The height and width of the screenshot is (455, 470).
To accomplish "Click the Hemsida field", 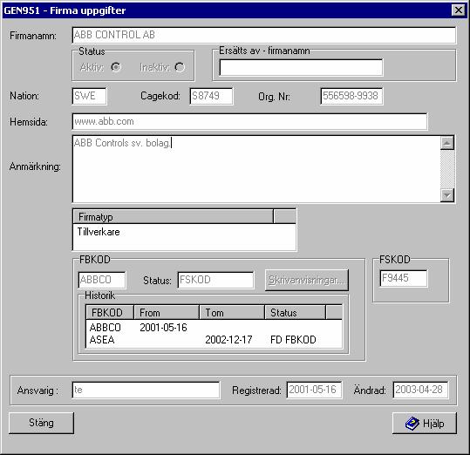I will [x=249, y=121].
